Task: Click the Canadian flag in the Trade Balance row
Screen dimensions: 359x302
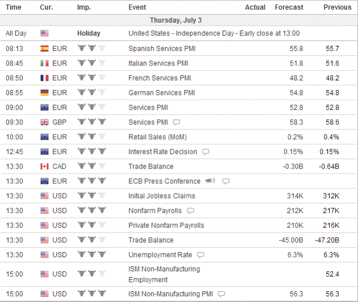Action: pos(45,166)
